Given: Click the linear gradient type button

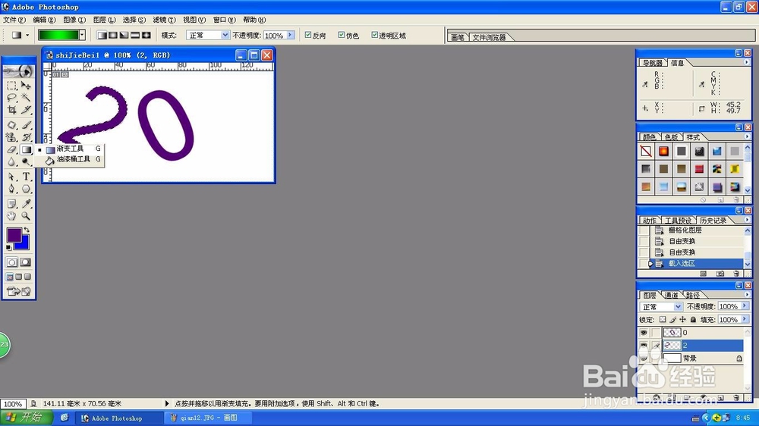Looking at the screenshot, I should [x=102, y=36].
